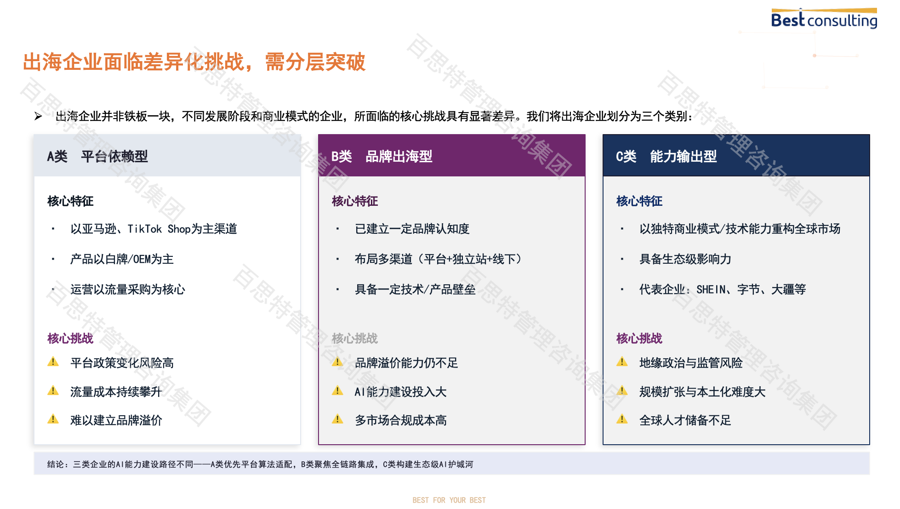Click warning icon beside 规模扩张与本土化难度大
The image size is (900, 509).
(622, 391)
